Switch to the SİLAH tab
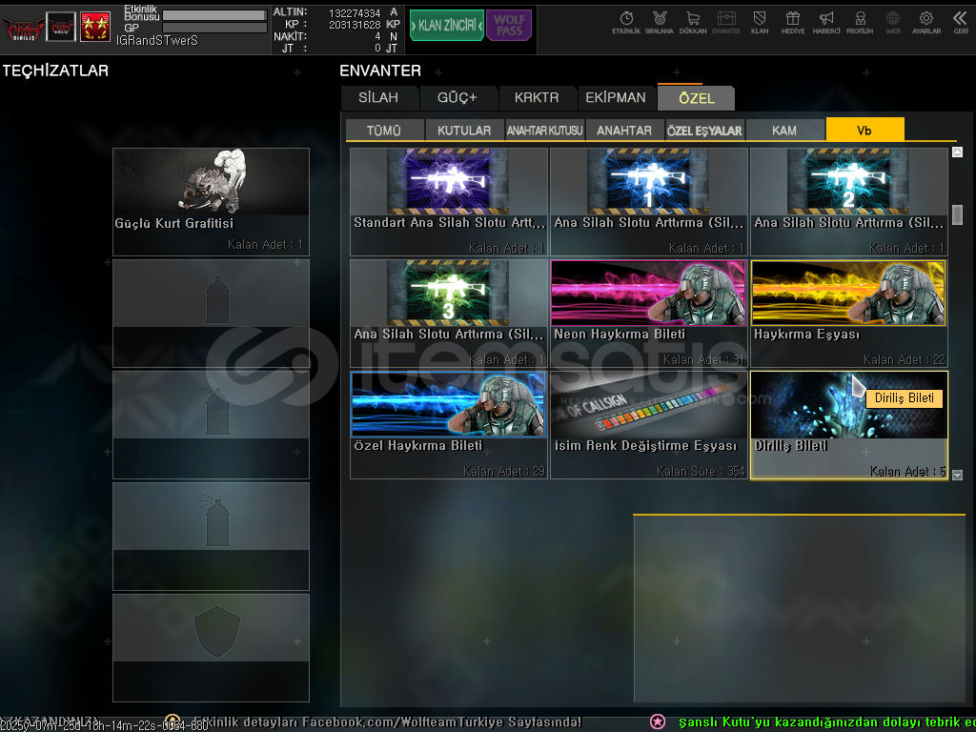The height and width of the screenshot is (732, 976). [x=378, y=98]
